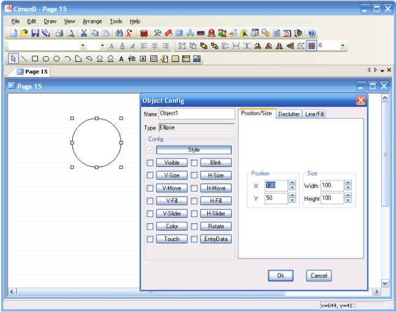
Task: Switch to the Line/Fill tab
Action: [x=315, y=114]
